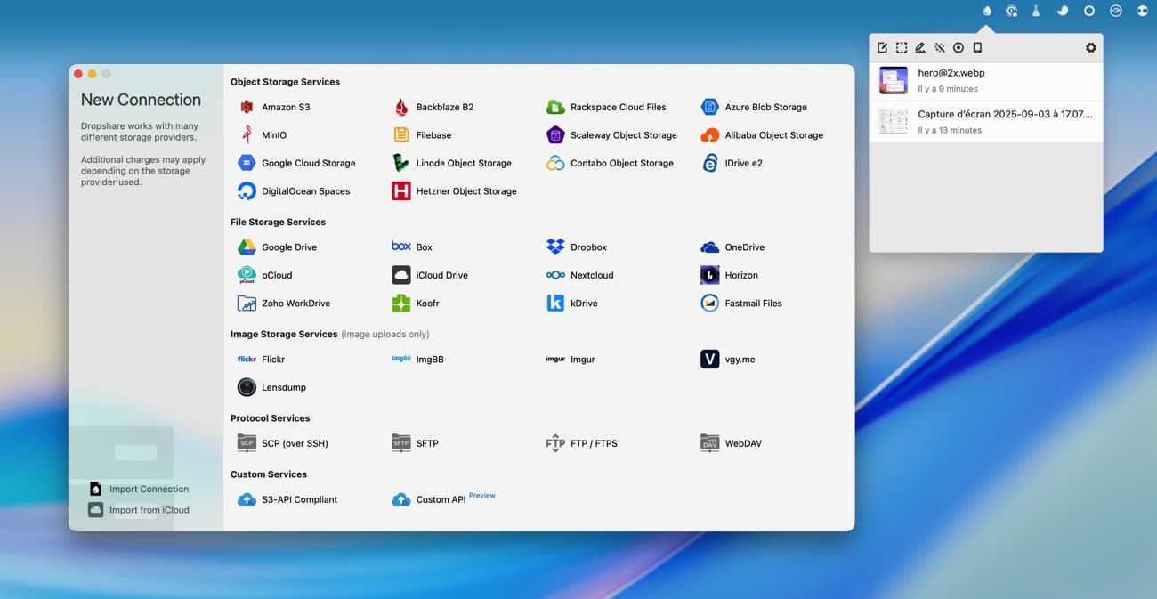This screenshot has width=1157, height=599.
Task: Pick Rackspace Cloud Files provider
Action: tap(606, 107)
